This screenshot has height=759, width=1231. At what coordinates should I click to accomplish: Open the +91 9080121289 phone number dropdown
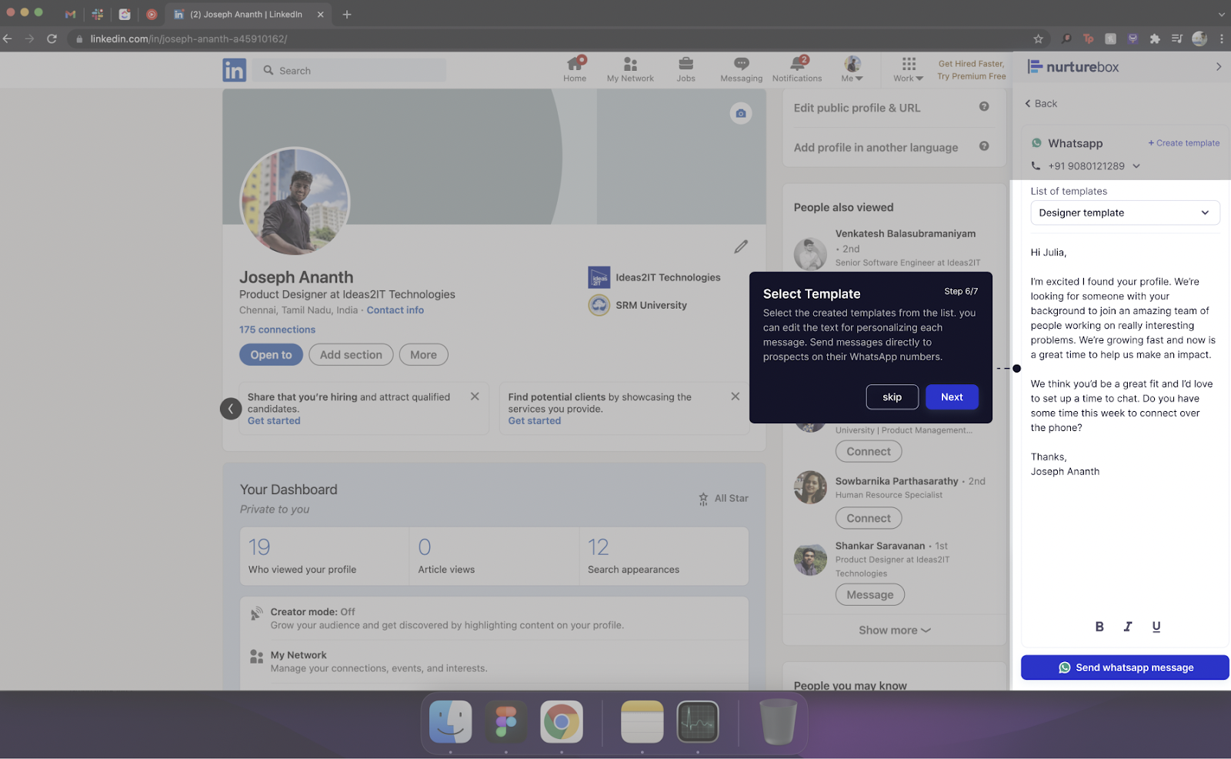coord(1136,166)
